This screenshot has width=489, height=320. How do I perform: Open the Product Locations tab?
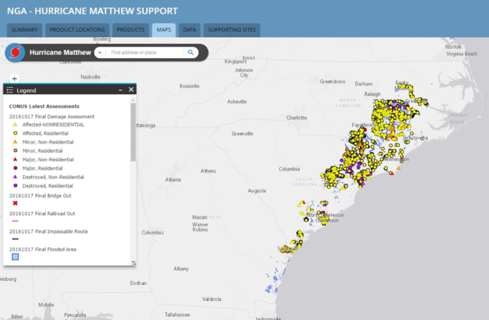[77, 30]
